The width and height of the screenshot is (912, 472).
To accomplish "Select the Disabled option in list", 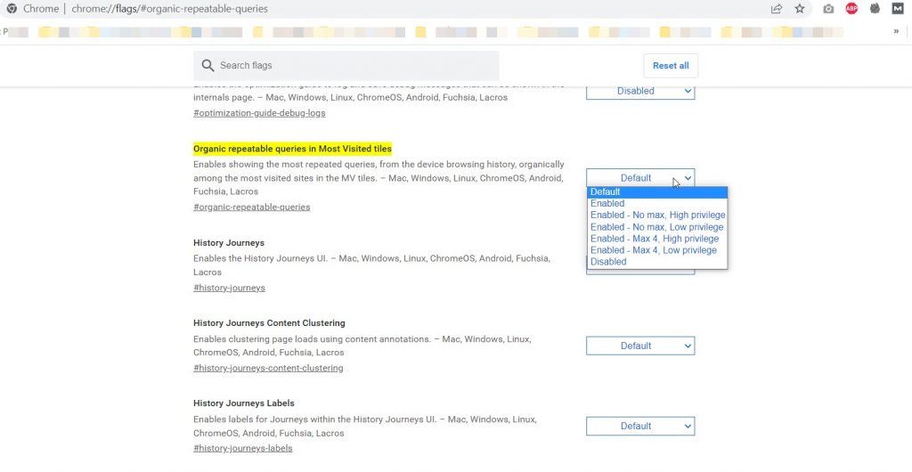I will point(657,262).
